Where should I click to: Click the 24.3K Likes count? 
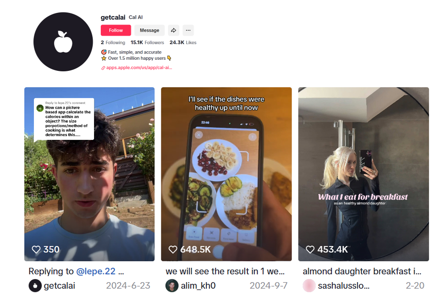pos(183,42)
